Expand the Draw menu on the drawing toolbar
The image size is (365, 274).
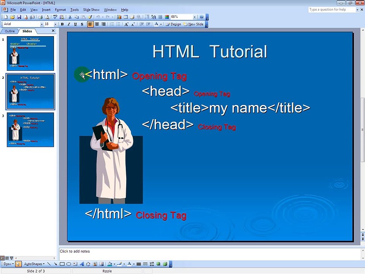tap(8, 264)
